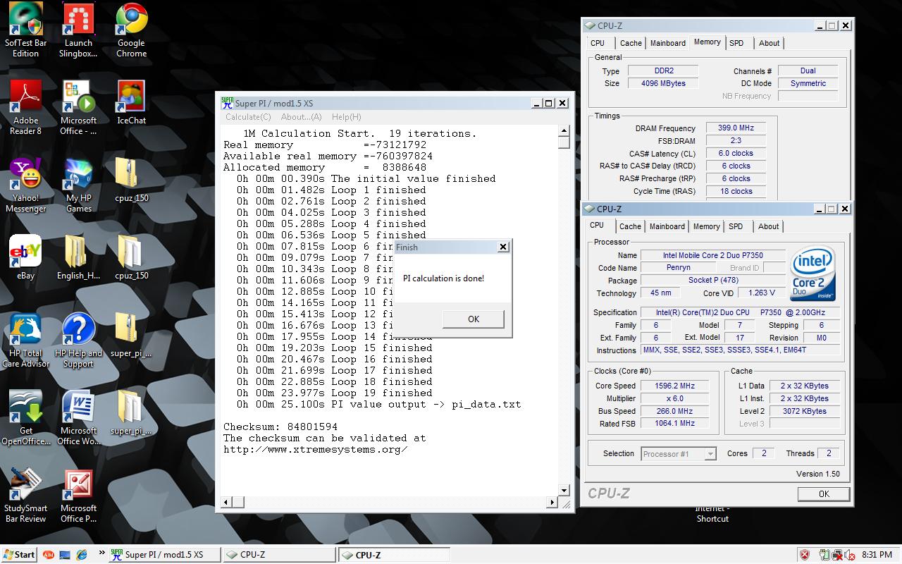Select the eBay desktop shortcut
Viewport: 902px width, 564px height.
pos(25,258)
